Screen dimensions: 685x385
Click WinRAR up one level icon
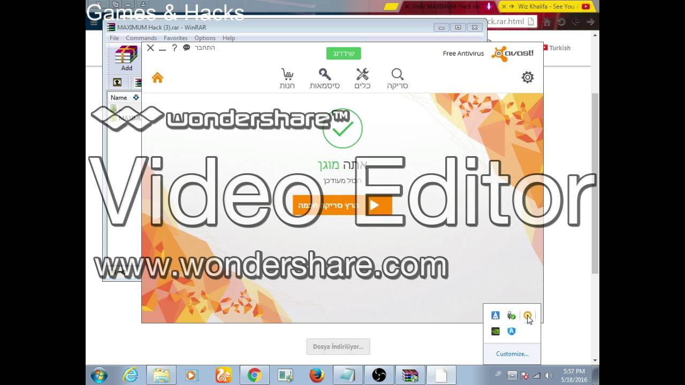click(117, 82)
